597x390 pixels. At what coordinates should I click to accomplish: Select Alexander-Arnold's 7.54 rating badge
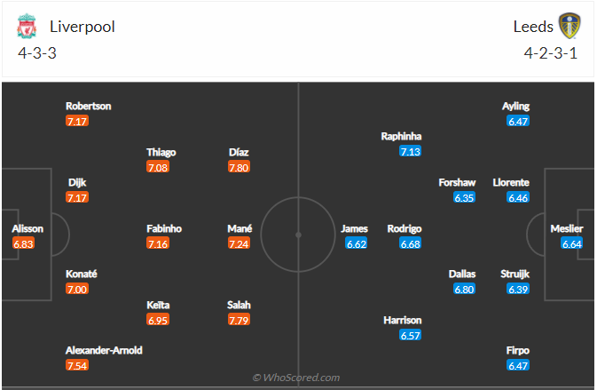[x=77, y=365]
